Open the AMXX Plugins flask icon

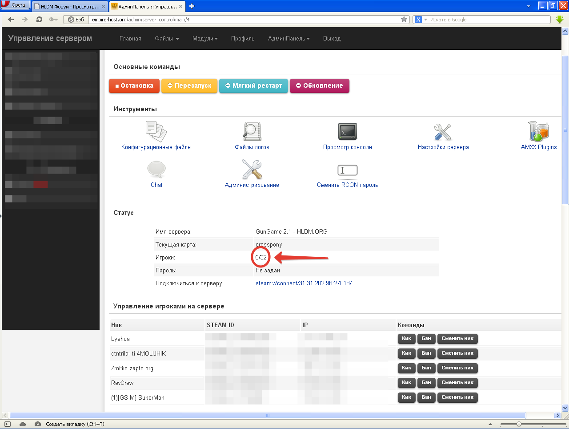[538, 131]
